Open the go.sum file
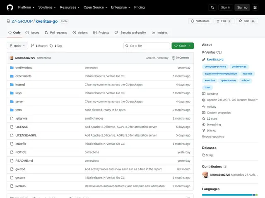Image resolution: width=265 pixels, height=198 pixels. [20, 177]
